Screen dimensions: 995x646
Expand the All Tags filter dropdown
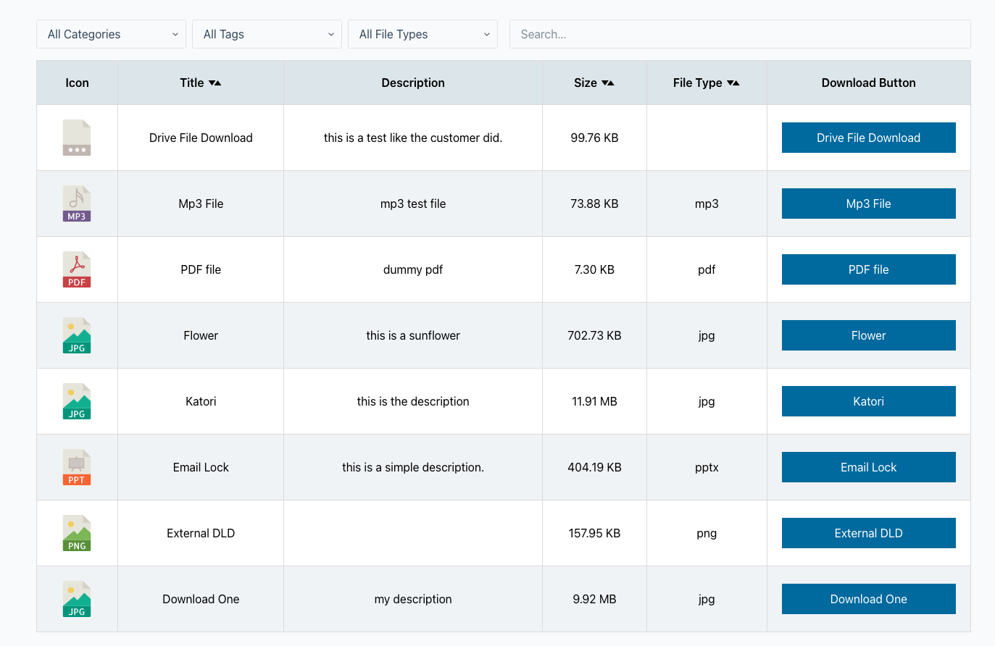pyautogui.click(x=267, y=34)
